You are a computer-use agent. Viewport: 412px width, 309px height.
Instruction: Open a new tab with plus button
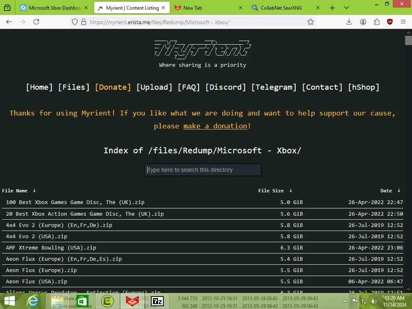332,8
